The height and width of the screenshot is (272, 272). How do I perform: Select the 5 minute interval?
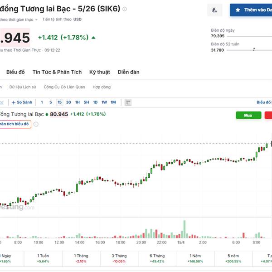50,102
